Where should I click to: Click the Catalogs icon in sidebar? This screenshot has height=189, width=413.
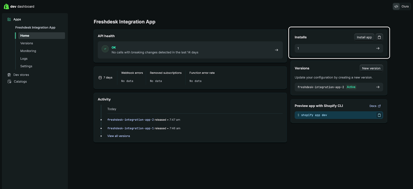click(9, 82)
